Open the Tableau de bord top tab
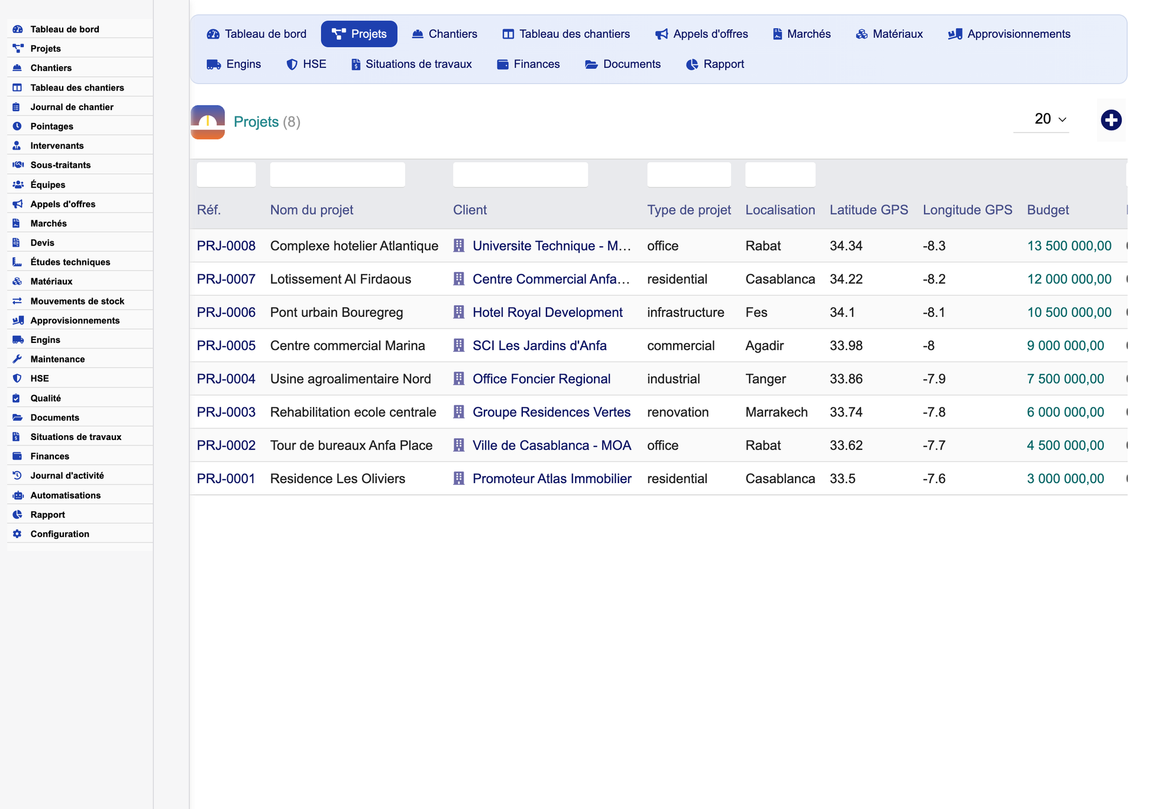The image size is (1151, 809). point(257,34)
